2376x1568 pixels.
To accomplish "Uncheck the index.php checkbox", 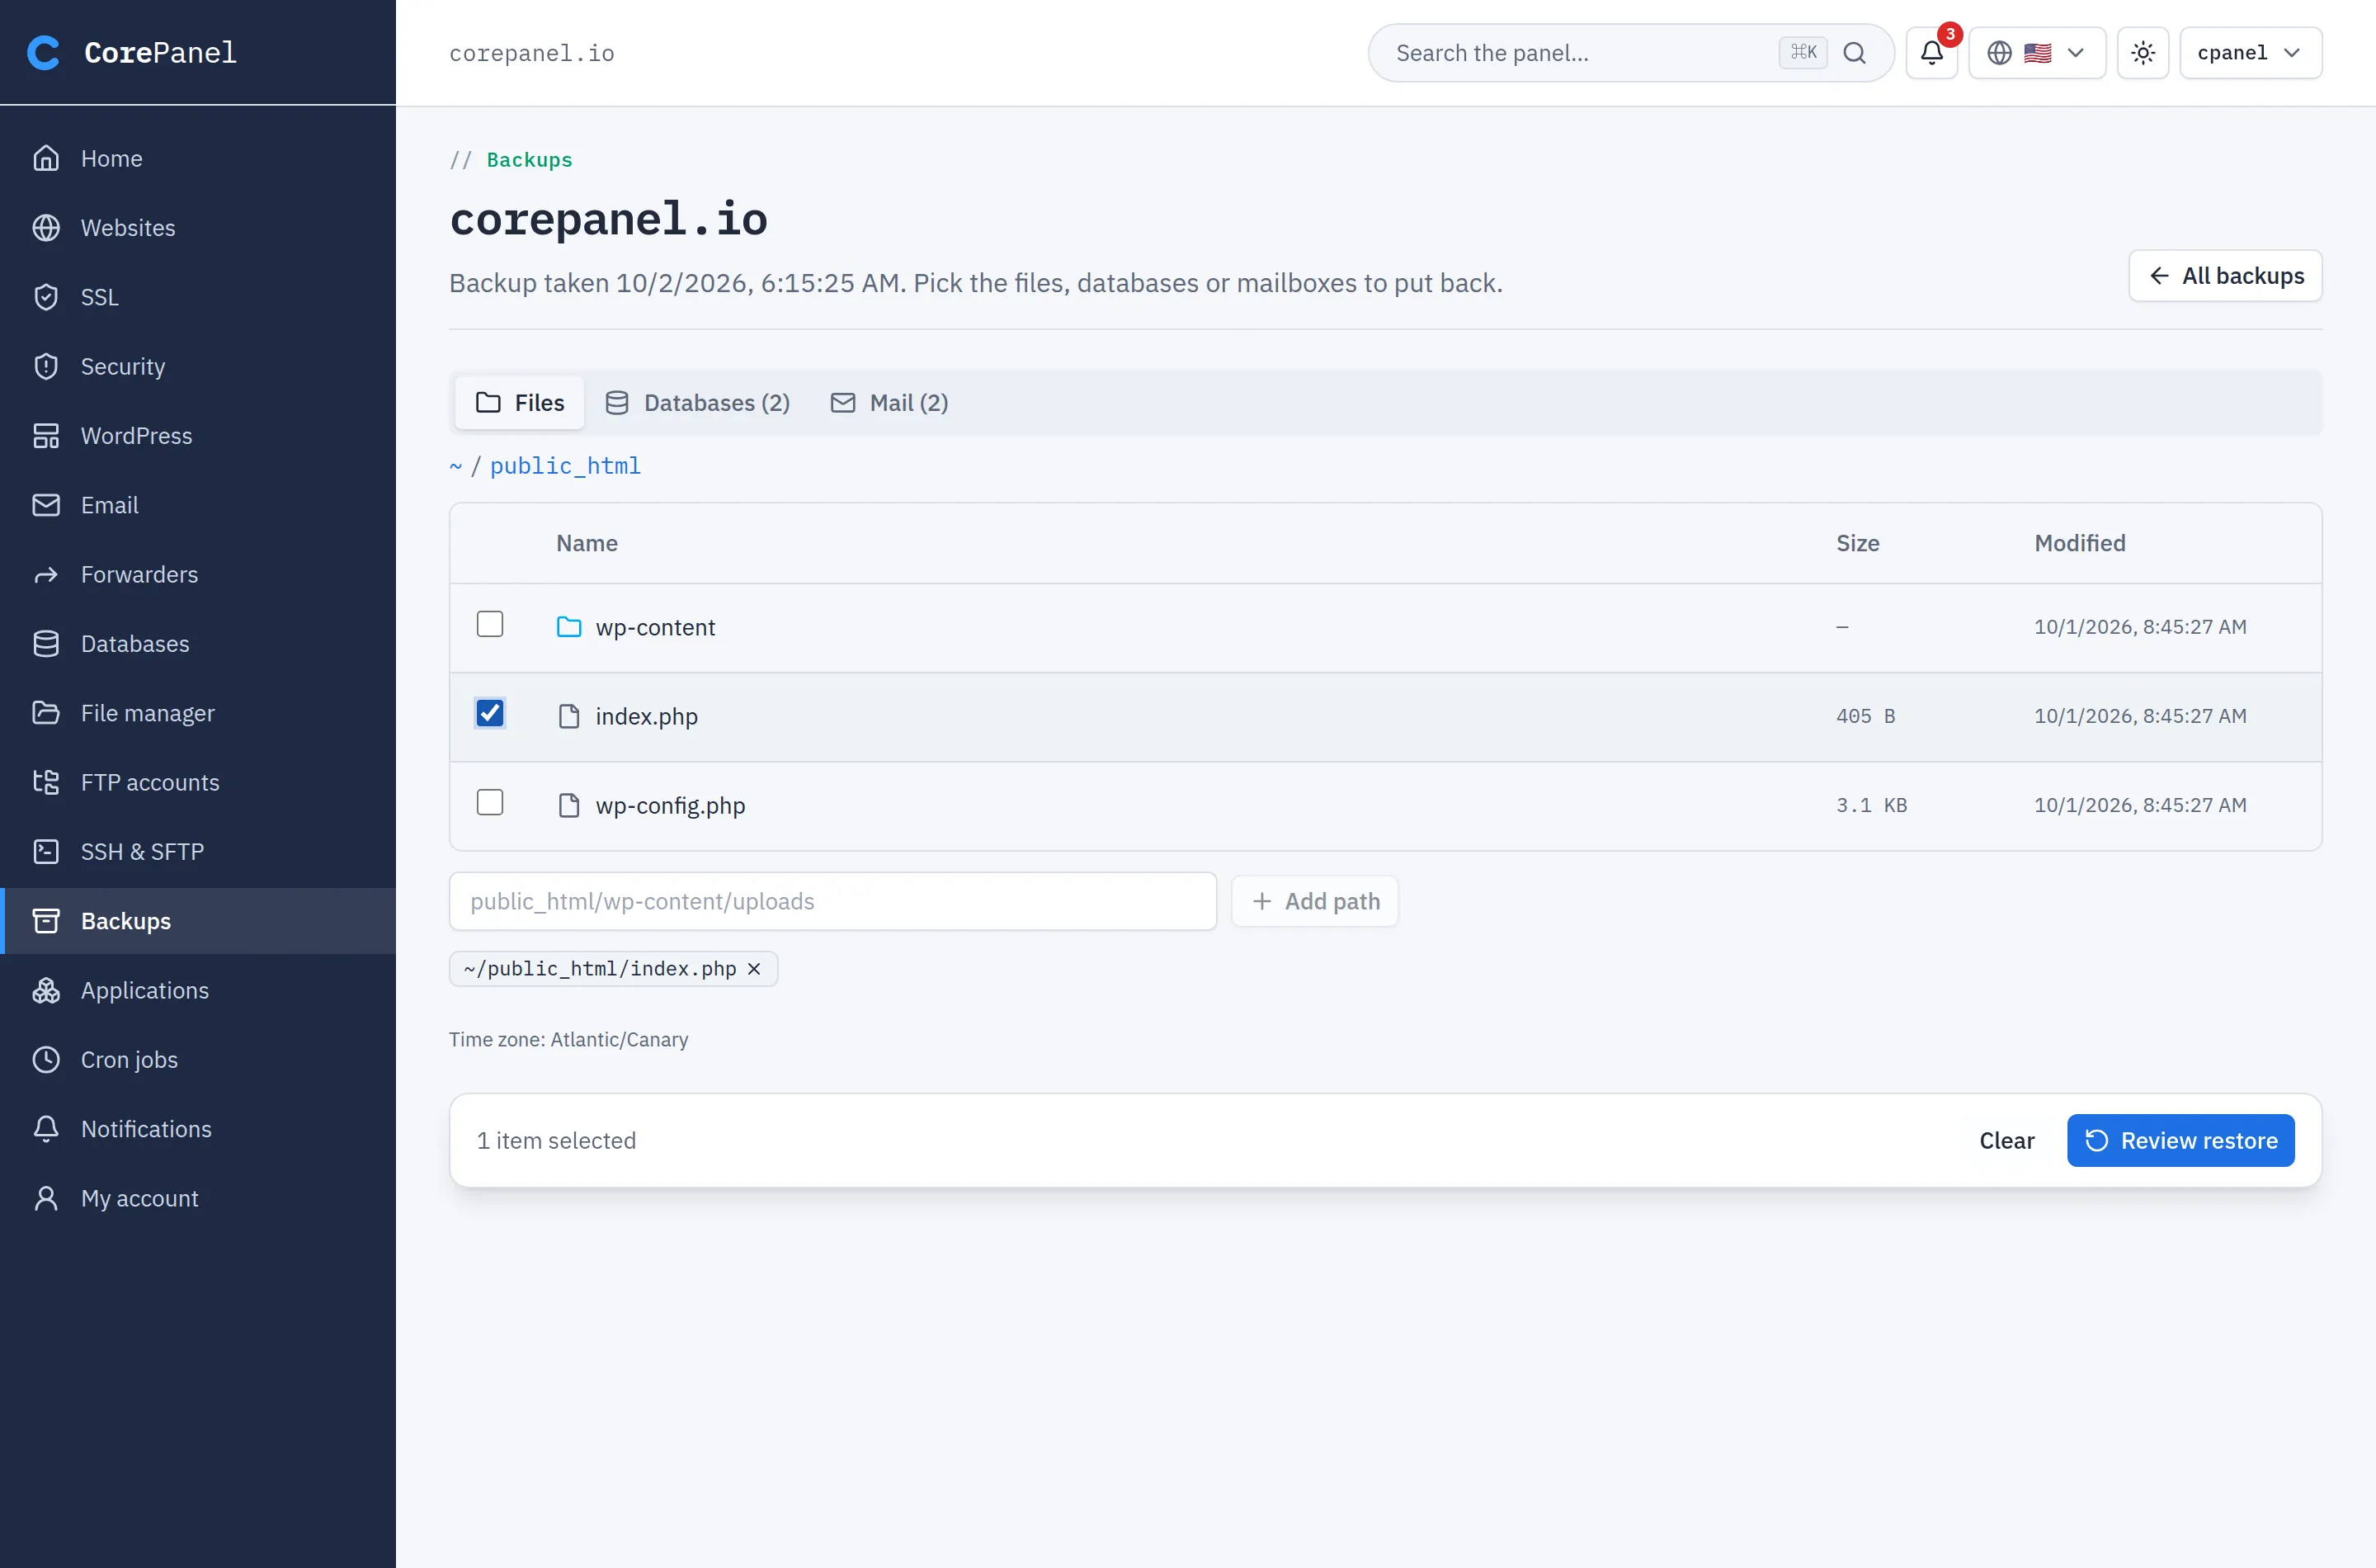I will point(490,713).
